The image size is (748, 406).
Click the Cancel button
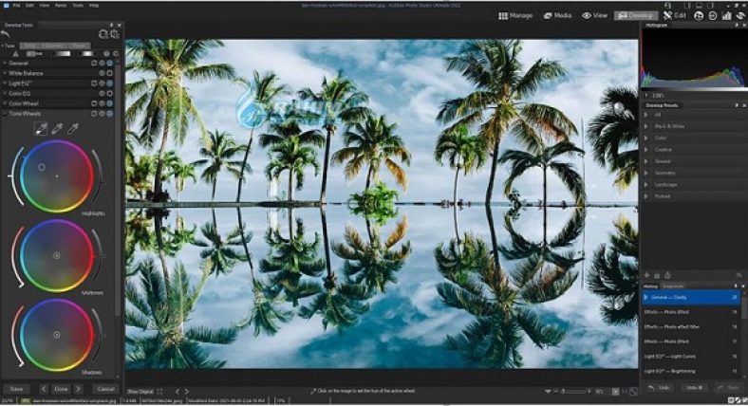click(x=105, y=389)
